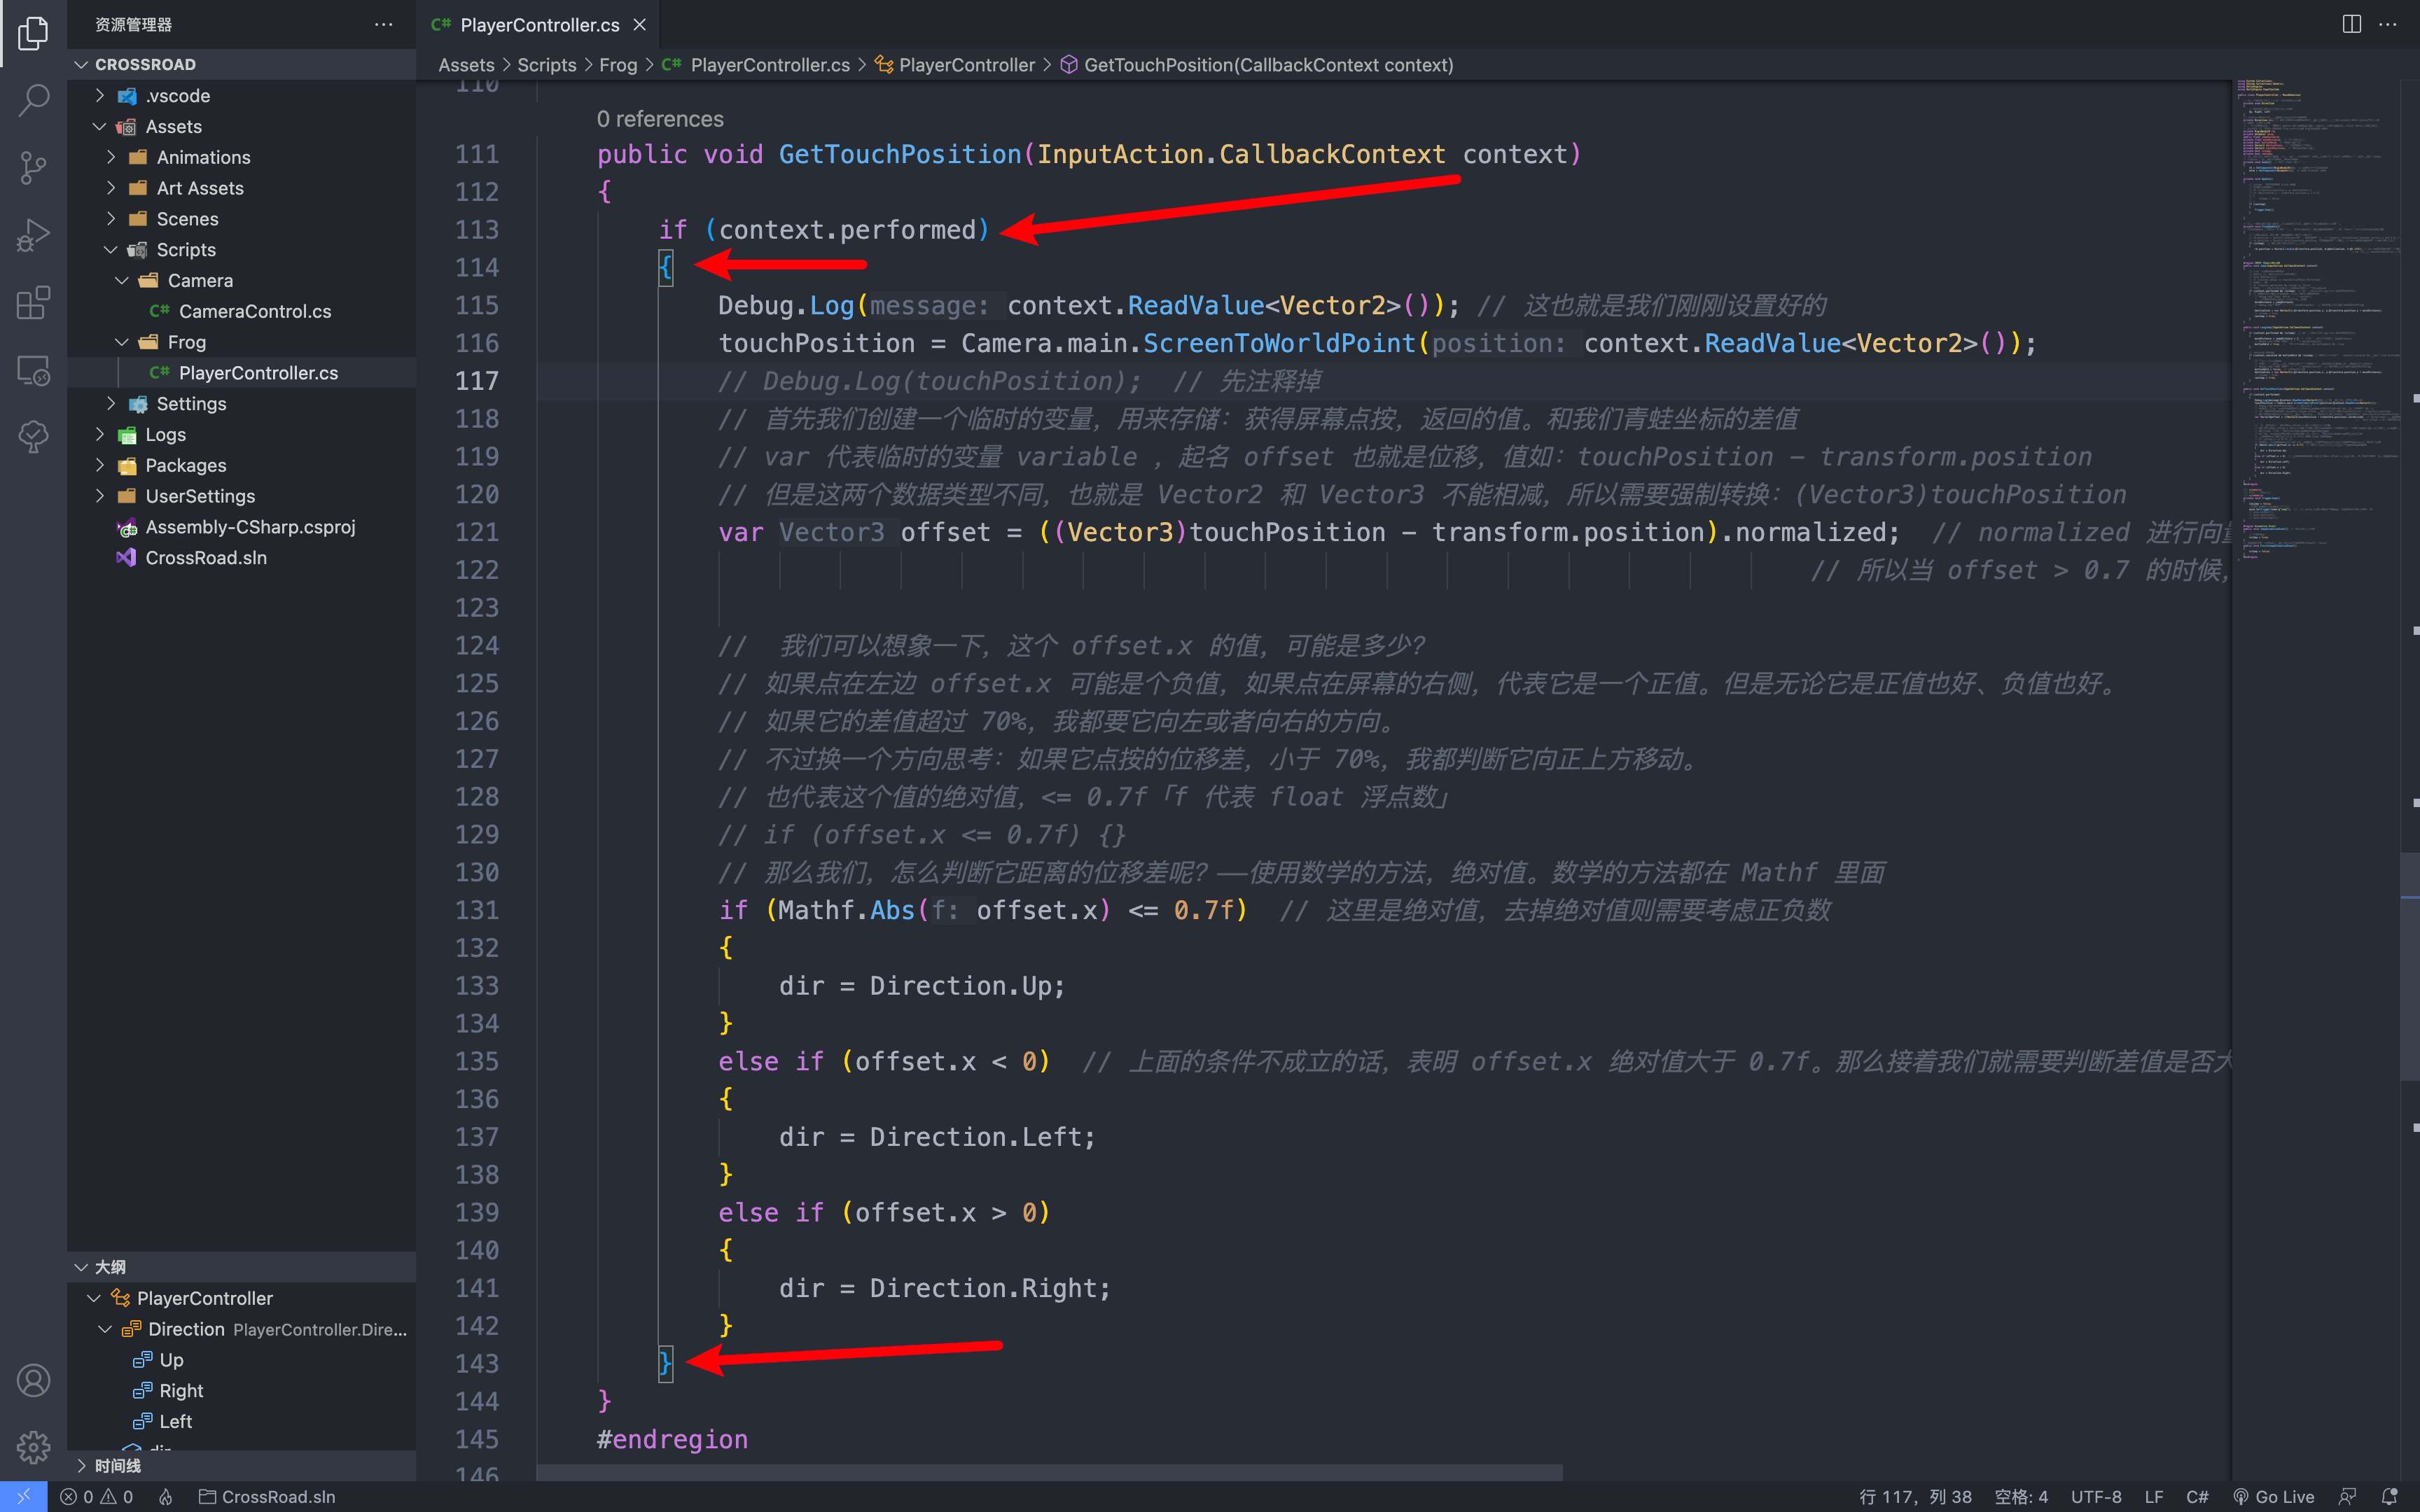Close the PlayerController.cs tab
The height and width of the screenshot is (1512, 2420).
(x=640, y=24)
